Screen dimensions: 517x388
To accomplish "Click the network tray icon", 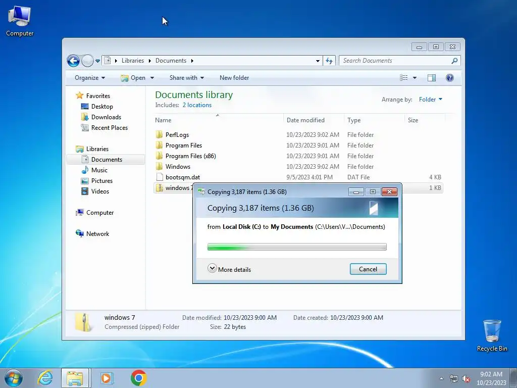I will click(x=454, y=379).
